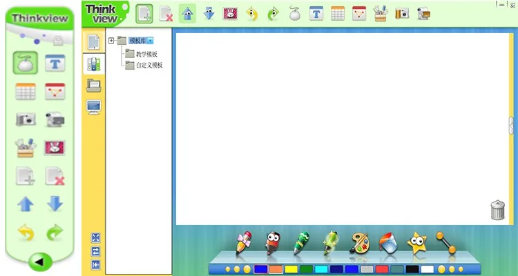Image resolution: width=518 pixels, height=276 pixels.
Task: Choose the line connector tool
Action: (445, 243)
